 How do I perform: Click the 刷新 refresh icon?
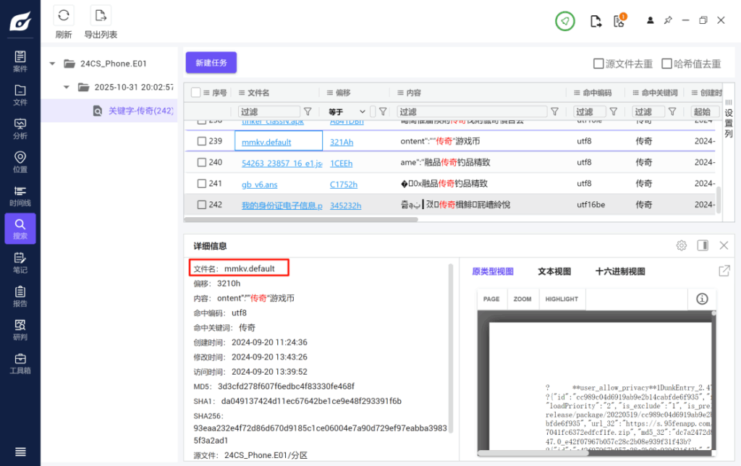pos(64,16)
